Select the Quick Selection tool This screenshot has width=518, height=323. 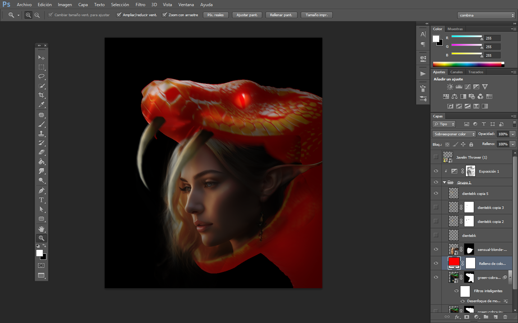pyautogui.click(x=41, y=86)
